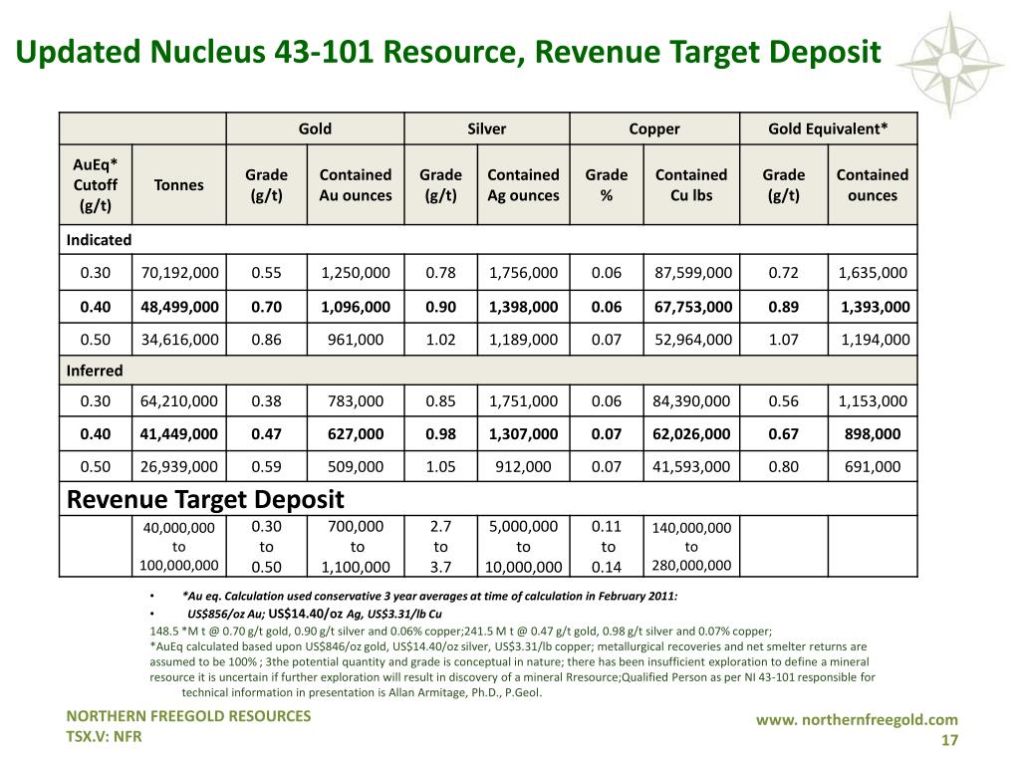Screen dimensions: 1020x765
Task: Select the tonnes value 26,939,000
Action: pyautogui.click(x=179, y=466)
